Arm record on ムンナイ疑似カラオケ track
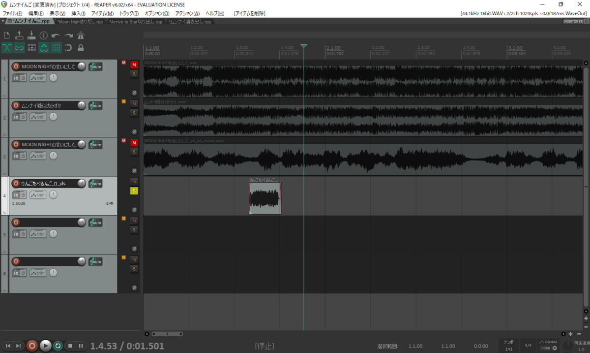The width and height of the screenshot is (590, 353). [16, 105]
